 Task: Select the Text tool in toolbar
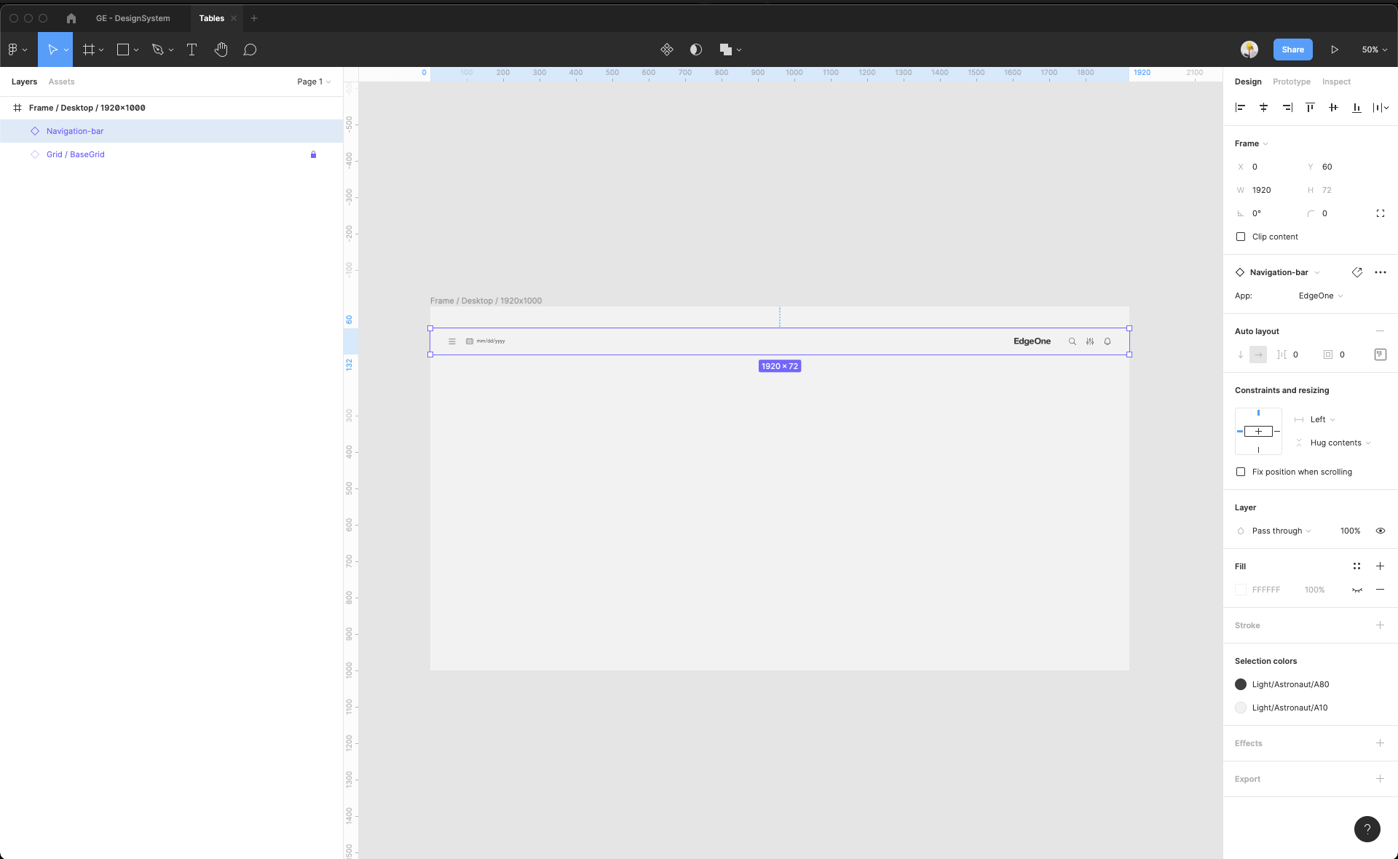point(192,50)
